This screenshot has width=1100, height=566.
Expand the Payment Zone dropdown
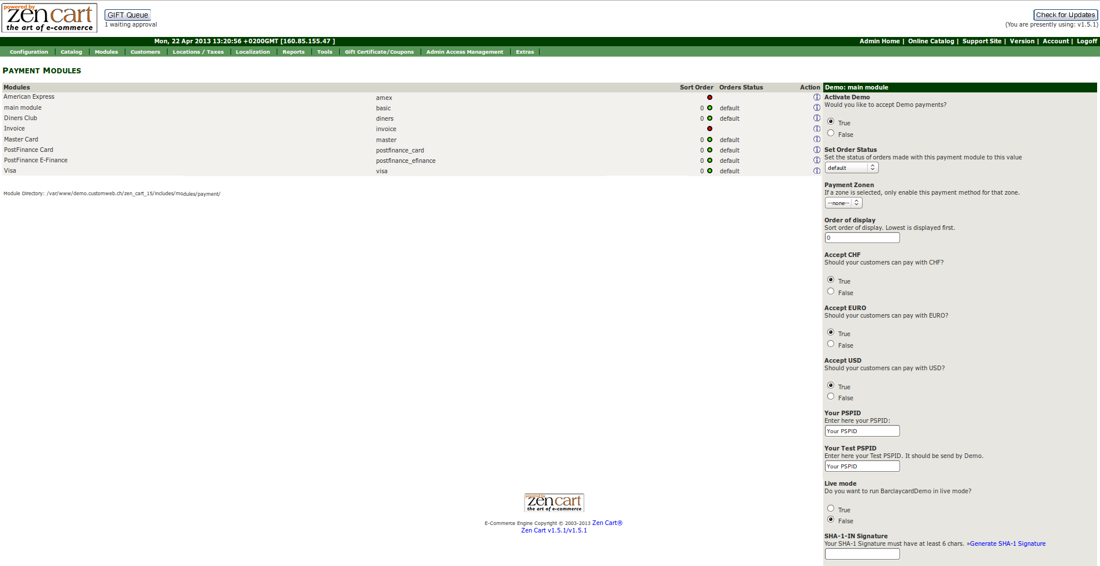[x=843, y=203]
